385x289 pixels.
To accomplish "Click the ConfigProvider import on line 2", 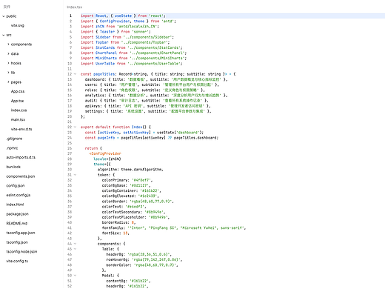I will 115,21.
